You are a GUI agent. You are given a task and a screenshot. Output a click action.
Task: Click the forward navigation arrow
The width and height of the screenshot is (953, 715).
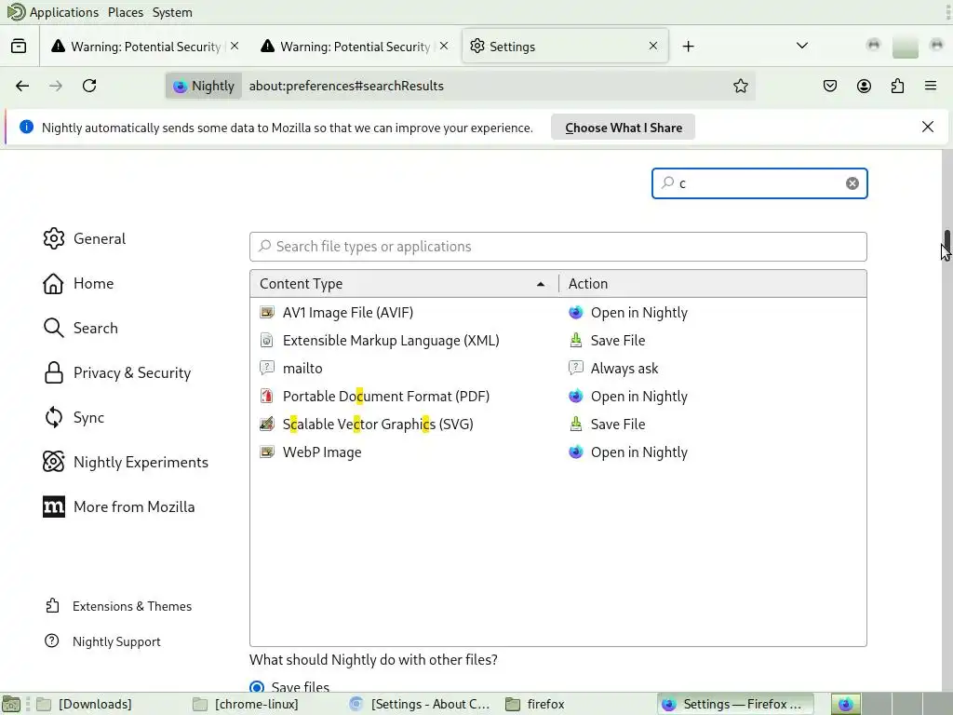[x=56, y=86]
